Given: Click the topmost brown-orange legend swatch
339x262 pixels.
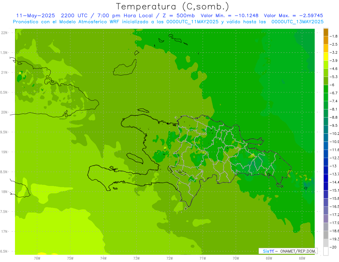Looking at the screenshot, I should (326, 32).
